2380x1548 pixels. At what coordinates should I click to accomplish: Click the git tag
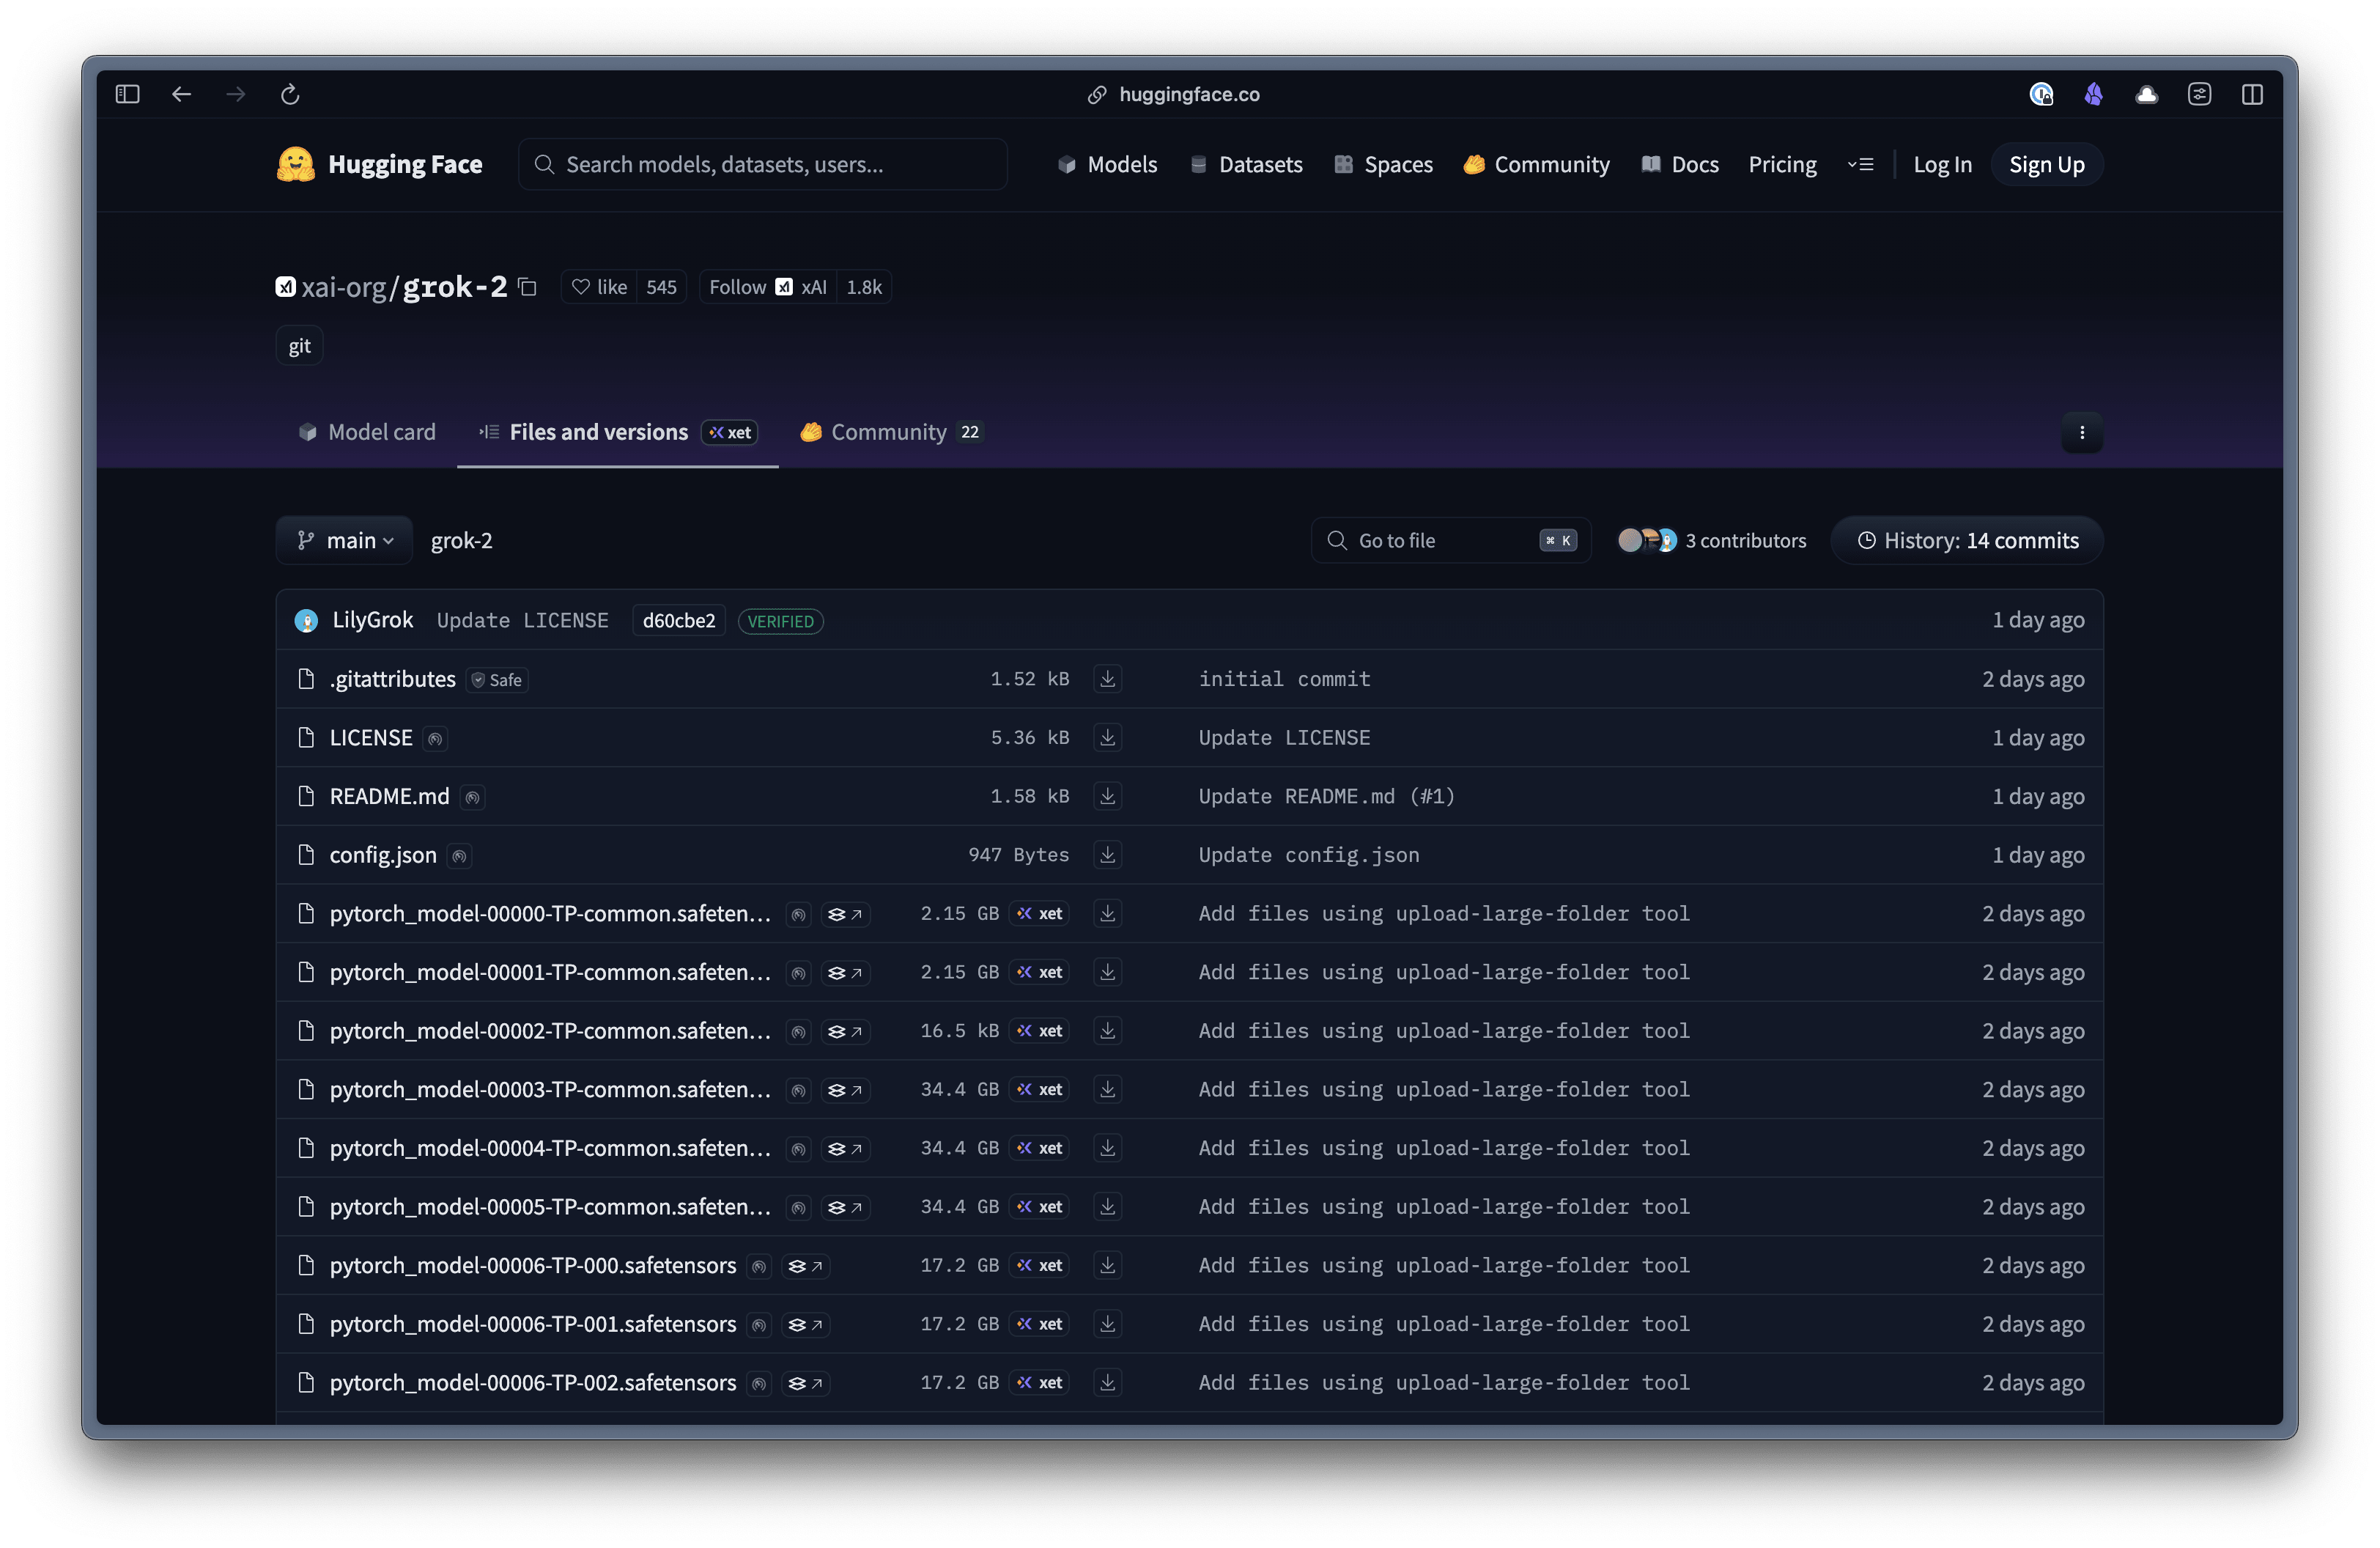pyautogui.click(x=299, y=346)
